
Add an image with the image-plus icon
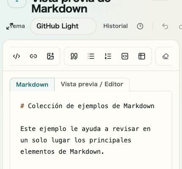[50, 56]
